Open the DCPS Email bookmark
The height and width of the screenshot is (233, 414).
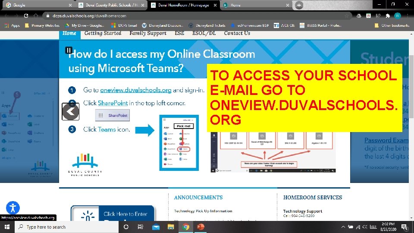click(124, 25)
